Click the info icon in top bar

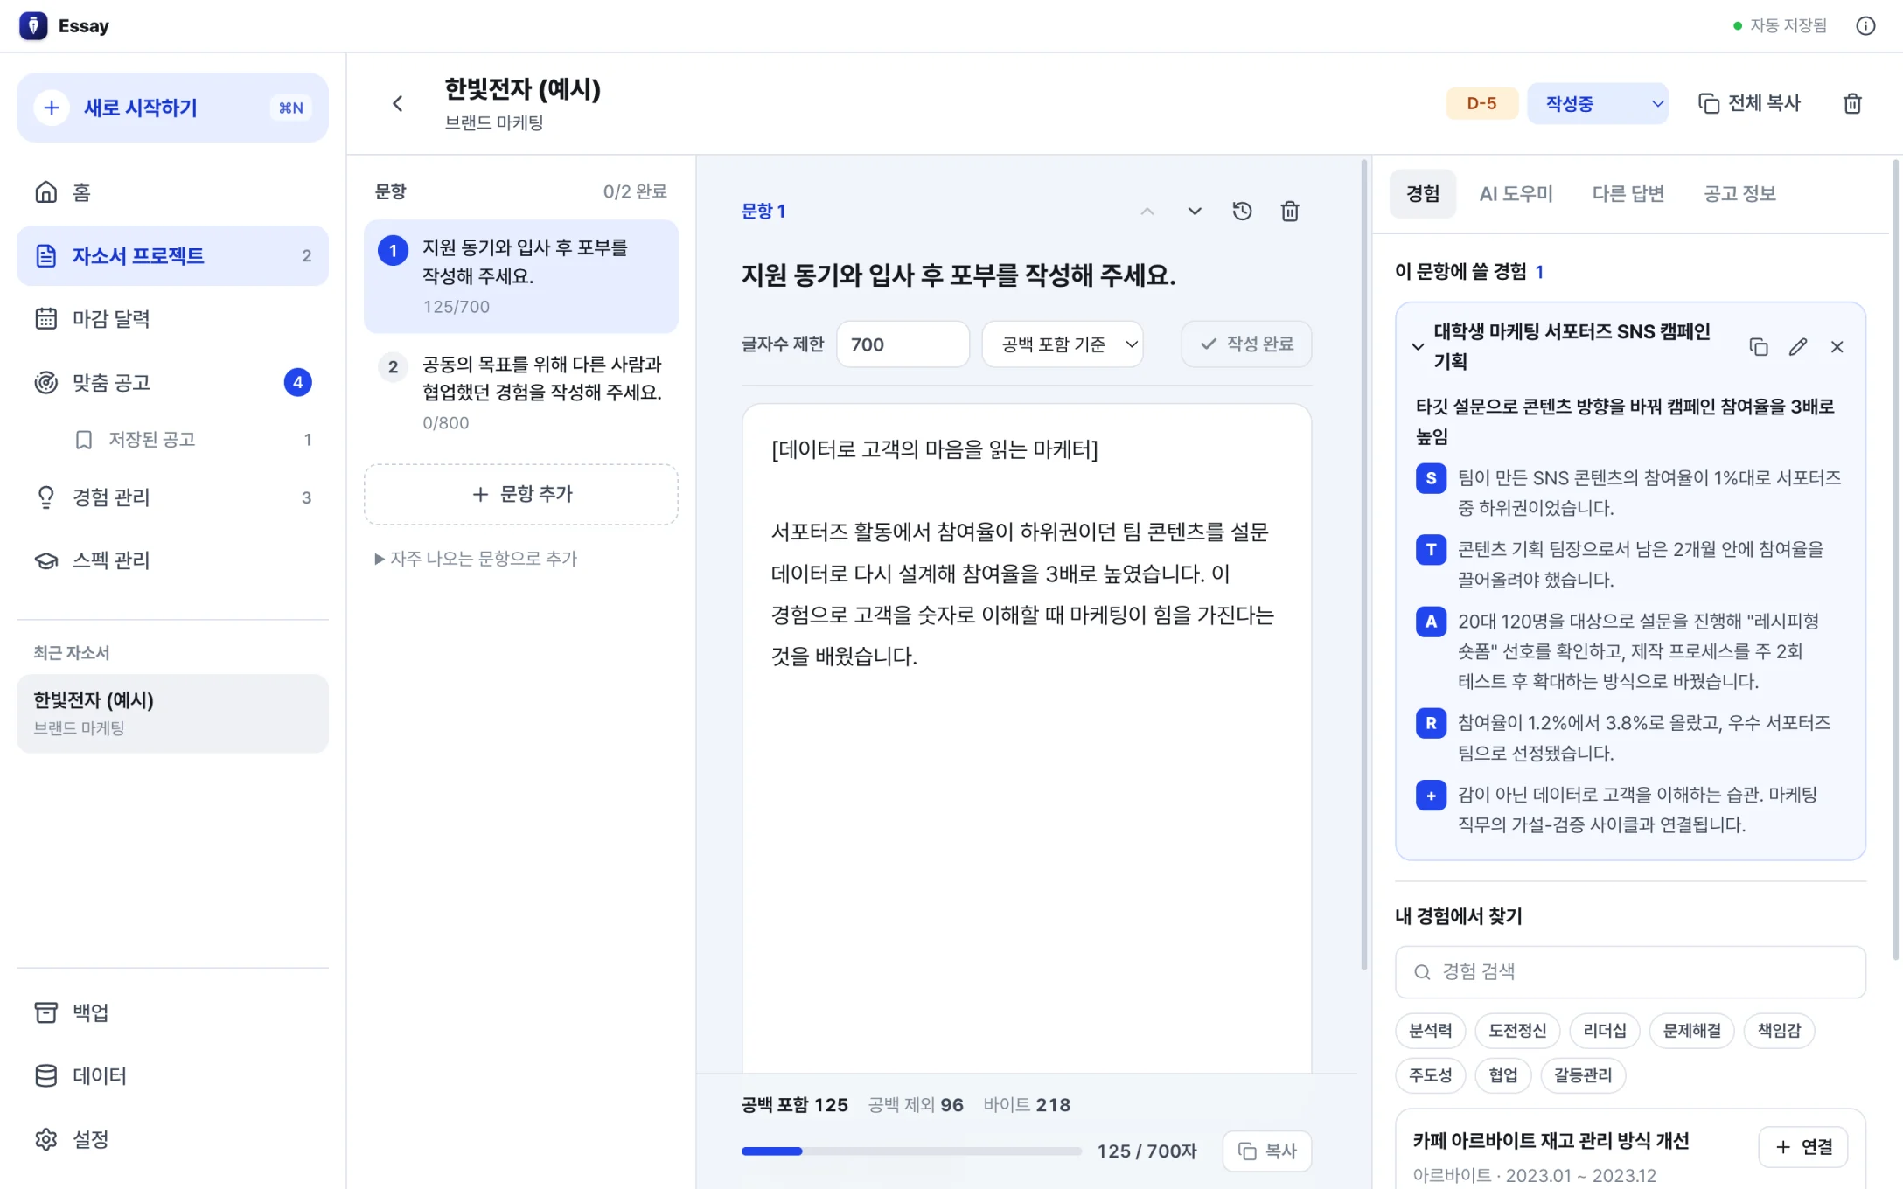pos(1865,25)
